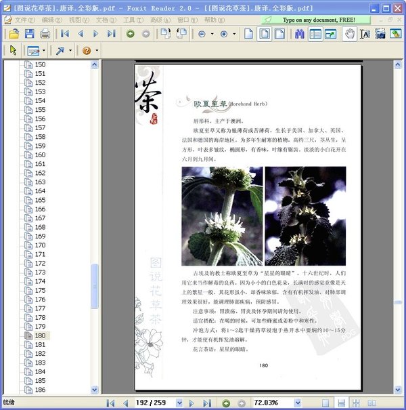Toggle the navigation bookmarks panel
Viewport: 406px width, 410px height.
(315, 34)
